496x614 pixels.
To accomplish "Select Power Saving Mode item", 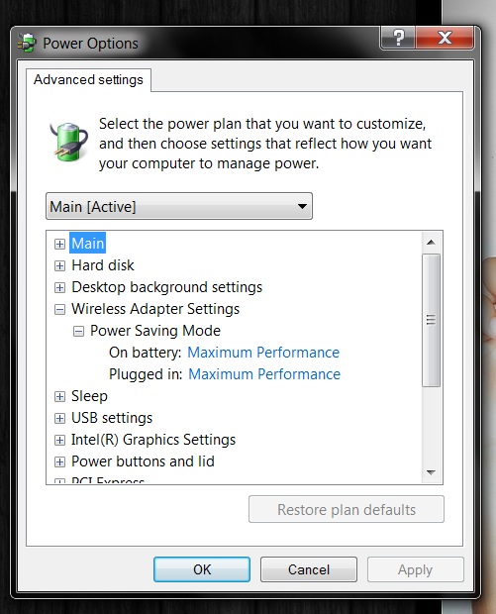I will pos(155,331).
